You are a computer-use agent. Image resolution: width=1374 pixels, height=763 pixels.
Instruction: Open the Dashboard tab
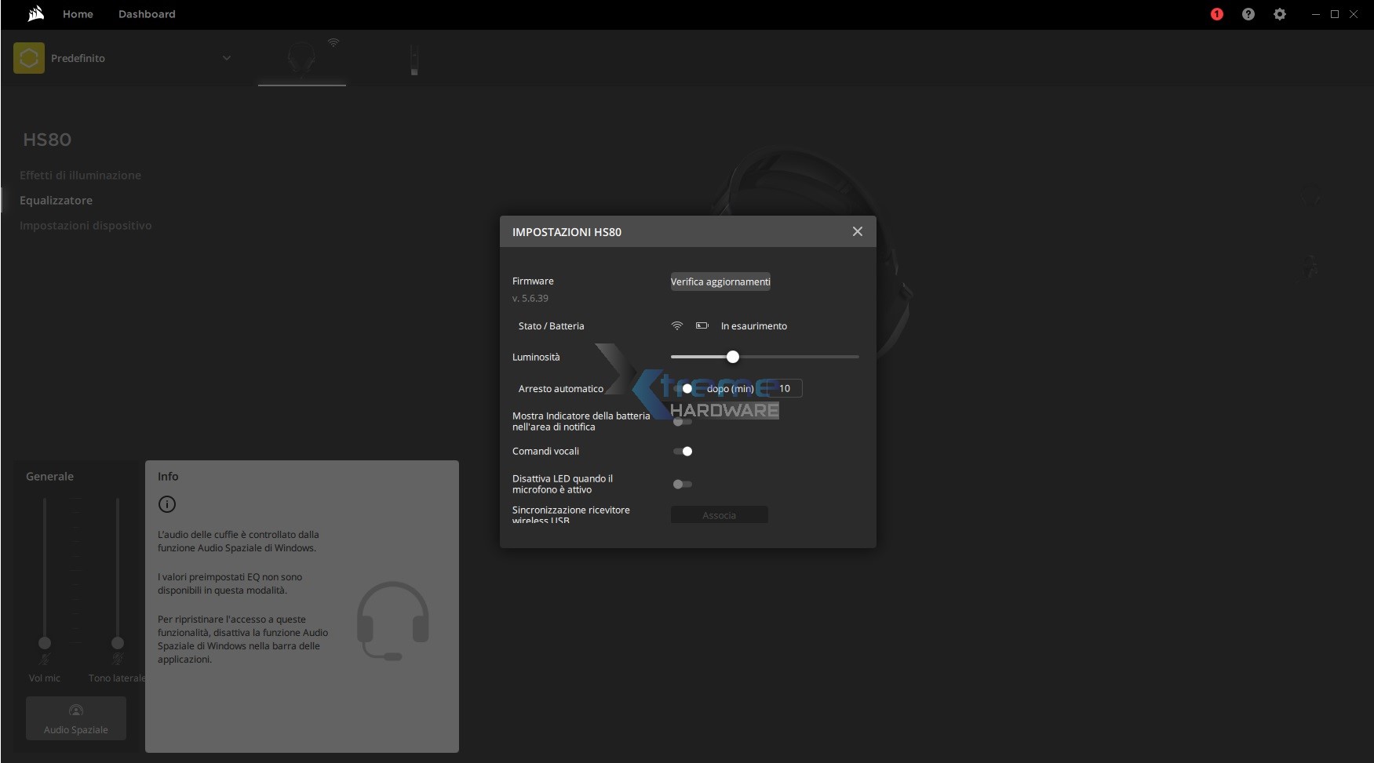(147, 14)
